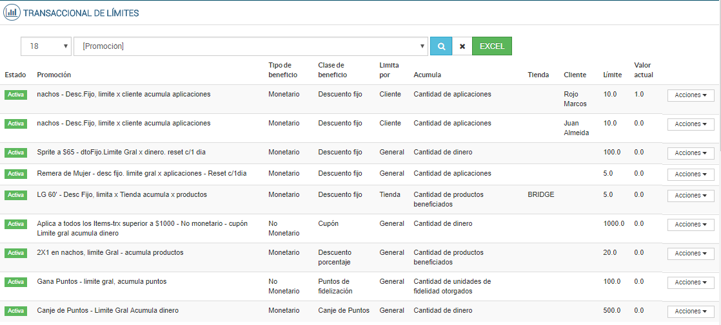Click the Promoción column header
The height and width of the screenshot is (325, 721).
point(54,75)
